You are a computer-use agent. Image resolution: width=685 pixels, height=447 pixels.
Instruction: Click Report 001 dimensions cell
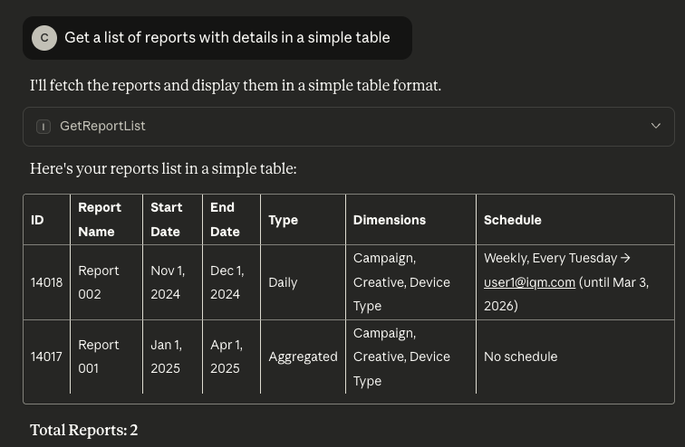pyautogui.click(x=410, y=357)
